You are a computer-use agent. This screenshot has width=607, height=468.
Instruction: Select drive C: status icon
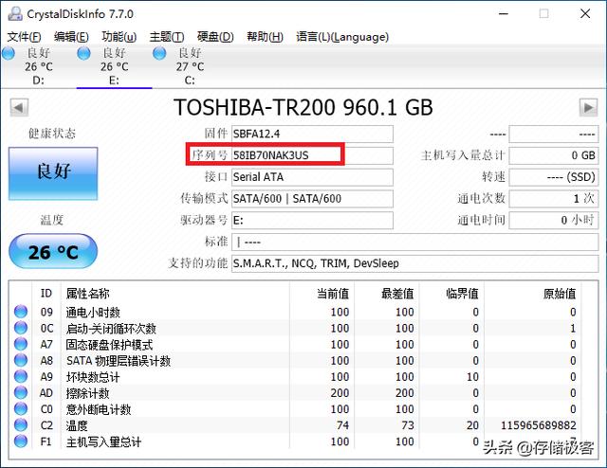(160, 54)
